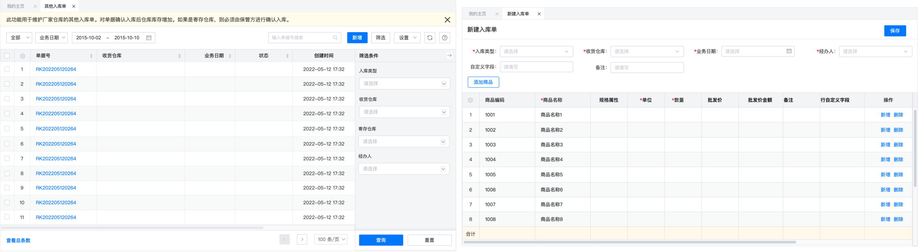This screenshot has height=252, width=918.
Task: Open RK202205120264 link in row 1
Action: point(56,69)
